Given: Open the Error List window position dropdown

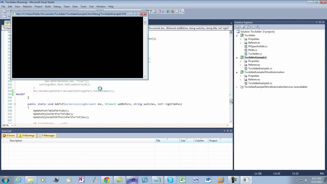Looking at the screenshot, I should pyautogui.click(x=224, y=131).
